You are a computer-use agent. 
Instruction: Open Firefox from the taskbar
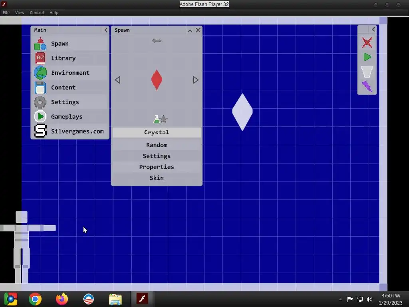pyautogui.click(x=62, y=299)
